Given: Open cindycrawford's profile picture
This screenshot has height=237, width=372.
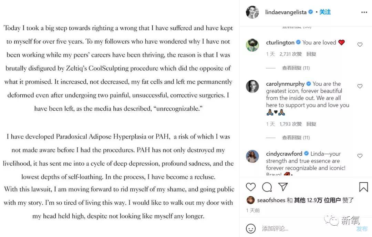Looking at the screenshot, I should click(252, 156).
